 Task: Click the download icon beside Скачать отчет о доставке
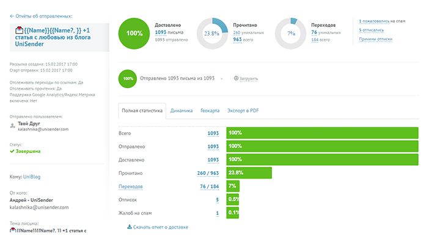coord(130,227)
